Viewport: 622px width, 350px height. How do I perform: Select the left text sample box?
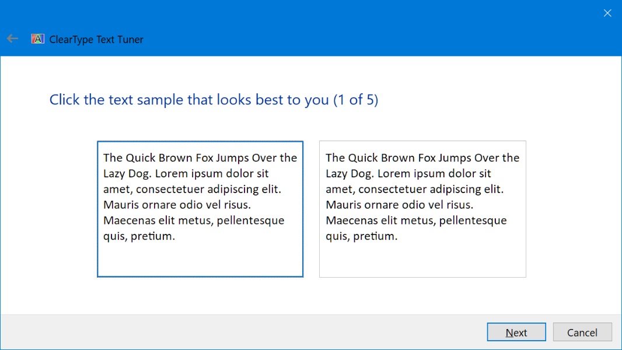200,209
